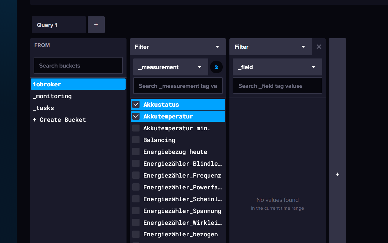Expand the _measurement tag key dropdown
This screenshot has width=388, height=243.
point(170,67)
